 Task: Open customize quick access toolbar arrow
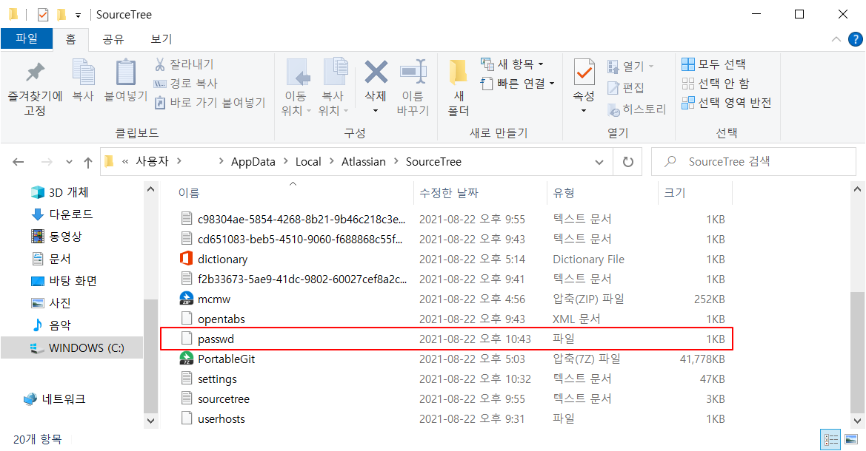[x=78, y=15]
